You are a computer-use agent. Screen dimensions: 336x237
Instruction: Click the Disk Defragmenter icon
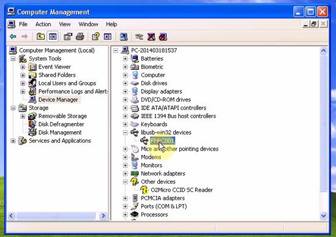pos(32,124)
